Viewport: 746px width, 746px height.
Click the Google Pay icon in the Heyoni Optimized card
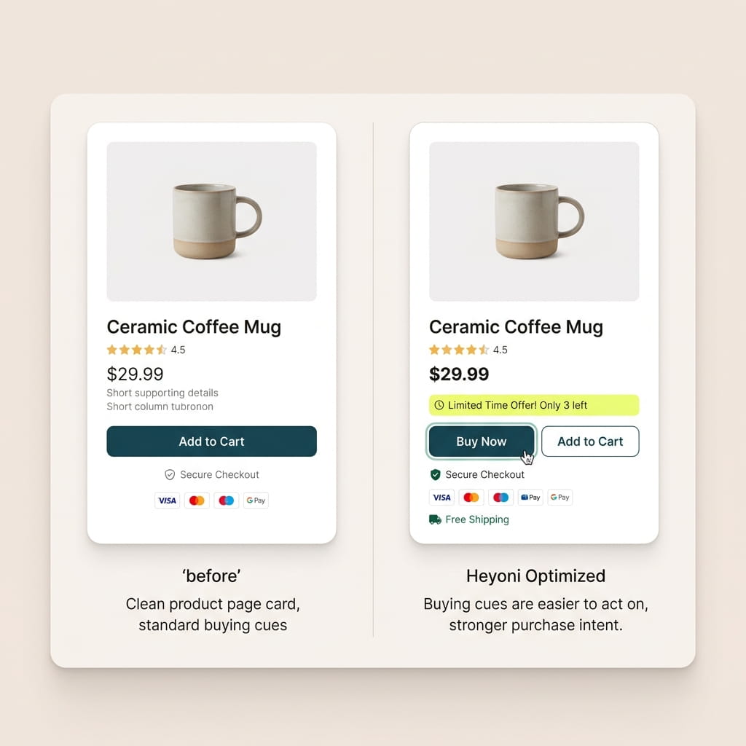click(559, 498)
